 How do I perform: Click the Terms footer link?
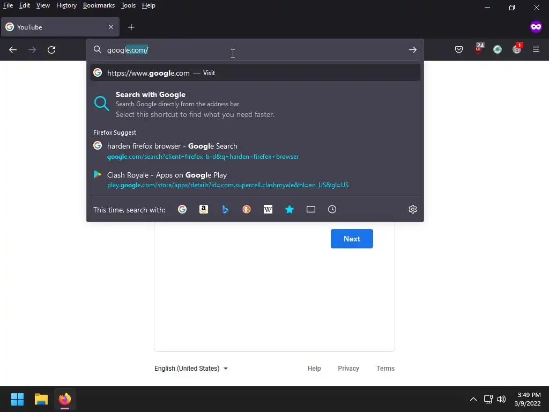pos(385,368)
